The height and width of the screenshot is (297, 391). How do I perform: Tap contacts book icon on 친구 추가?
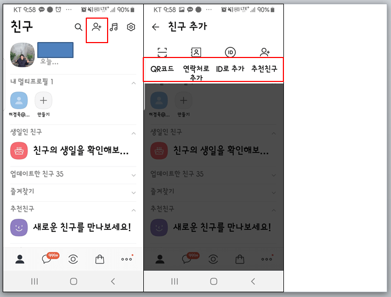[196, 52]
